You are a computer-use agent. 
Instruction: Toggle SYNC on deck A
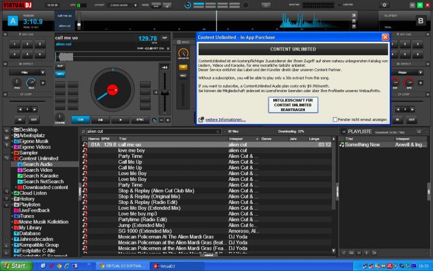coord(140,120)
